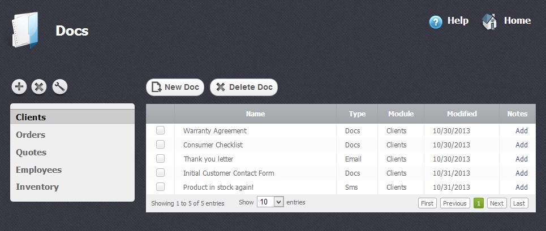Screen dimensions: 546x231
Task: Tick the Thank you letter checkbox
Action: [x=161, y=159]
